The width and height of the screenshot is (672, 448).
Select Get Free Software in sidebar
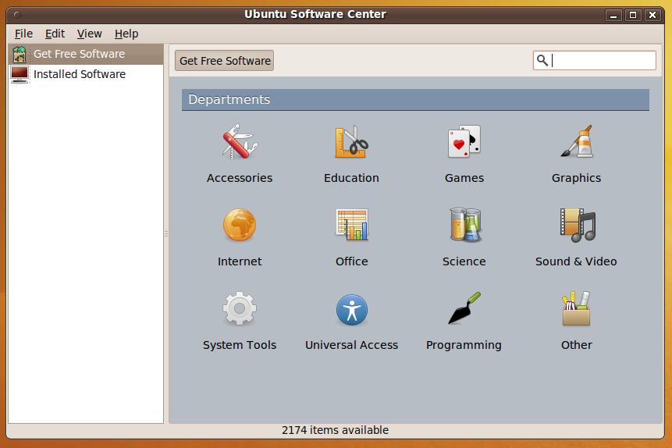coord(79,54)
